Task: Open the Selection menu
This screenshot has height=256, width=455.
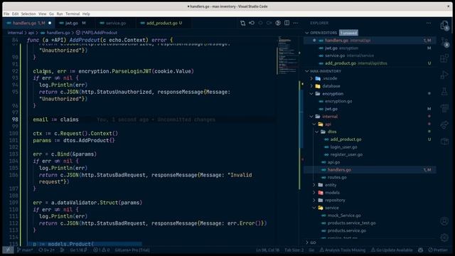Action: pos(28,14)
